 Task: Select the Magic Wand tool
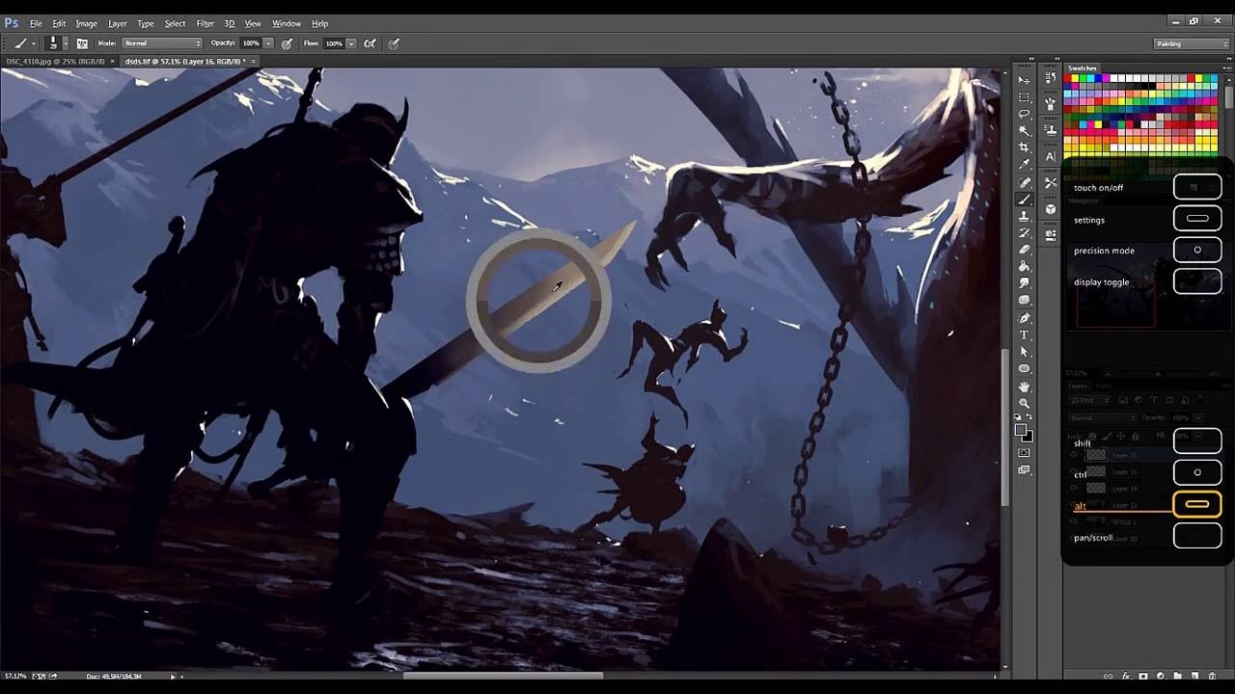point(1024,129)
